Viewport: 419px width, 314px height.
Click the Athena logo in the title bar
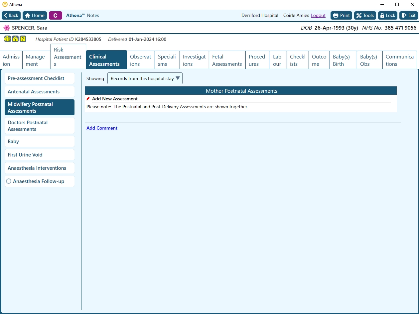[5, 5]
